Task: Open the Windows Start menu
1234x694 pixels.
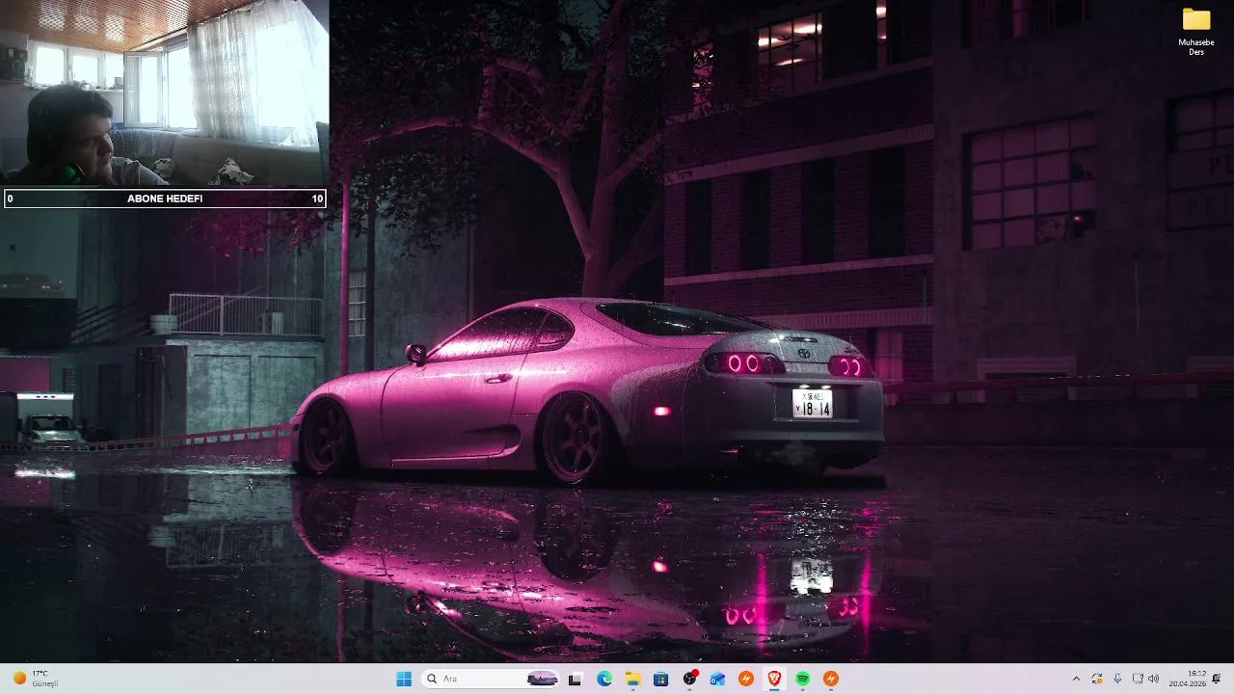Action: (x=403, y=679)
